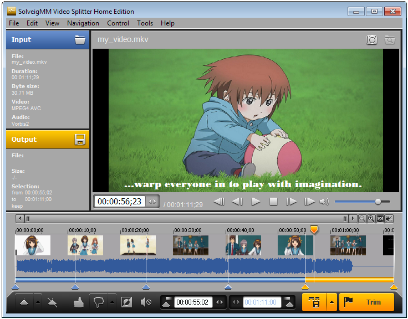Click the Output panel header

point(48,140)
